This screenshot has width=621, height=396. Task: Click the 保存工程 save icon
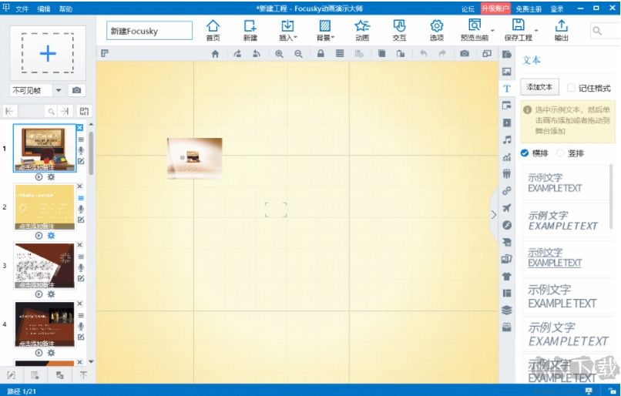[518, 25]
